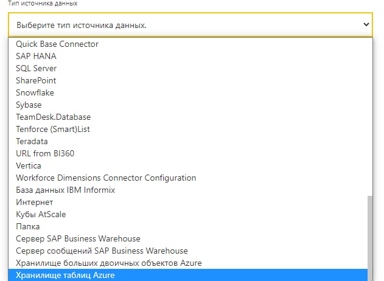The height and width of the screenshot is (281, 384).
Task: Select Quick Base Connector option
Action: pos(188,44)
